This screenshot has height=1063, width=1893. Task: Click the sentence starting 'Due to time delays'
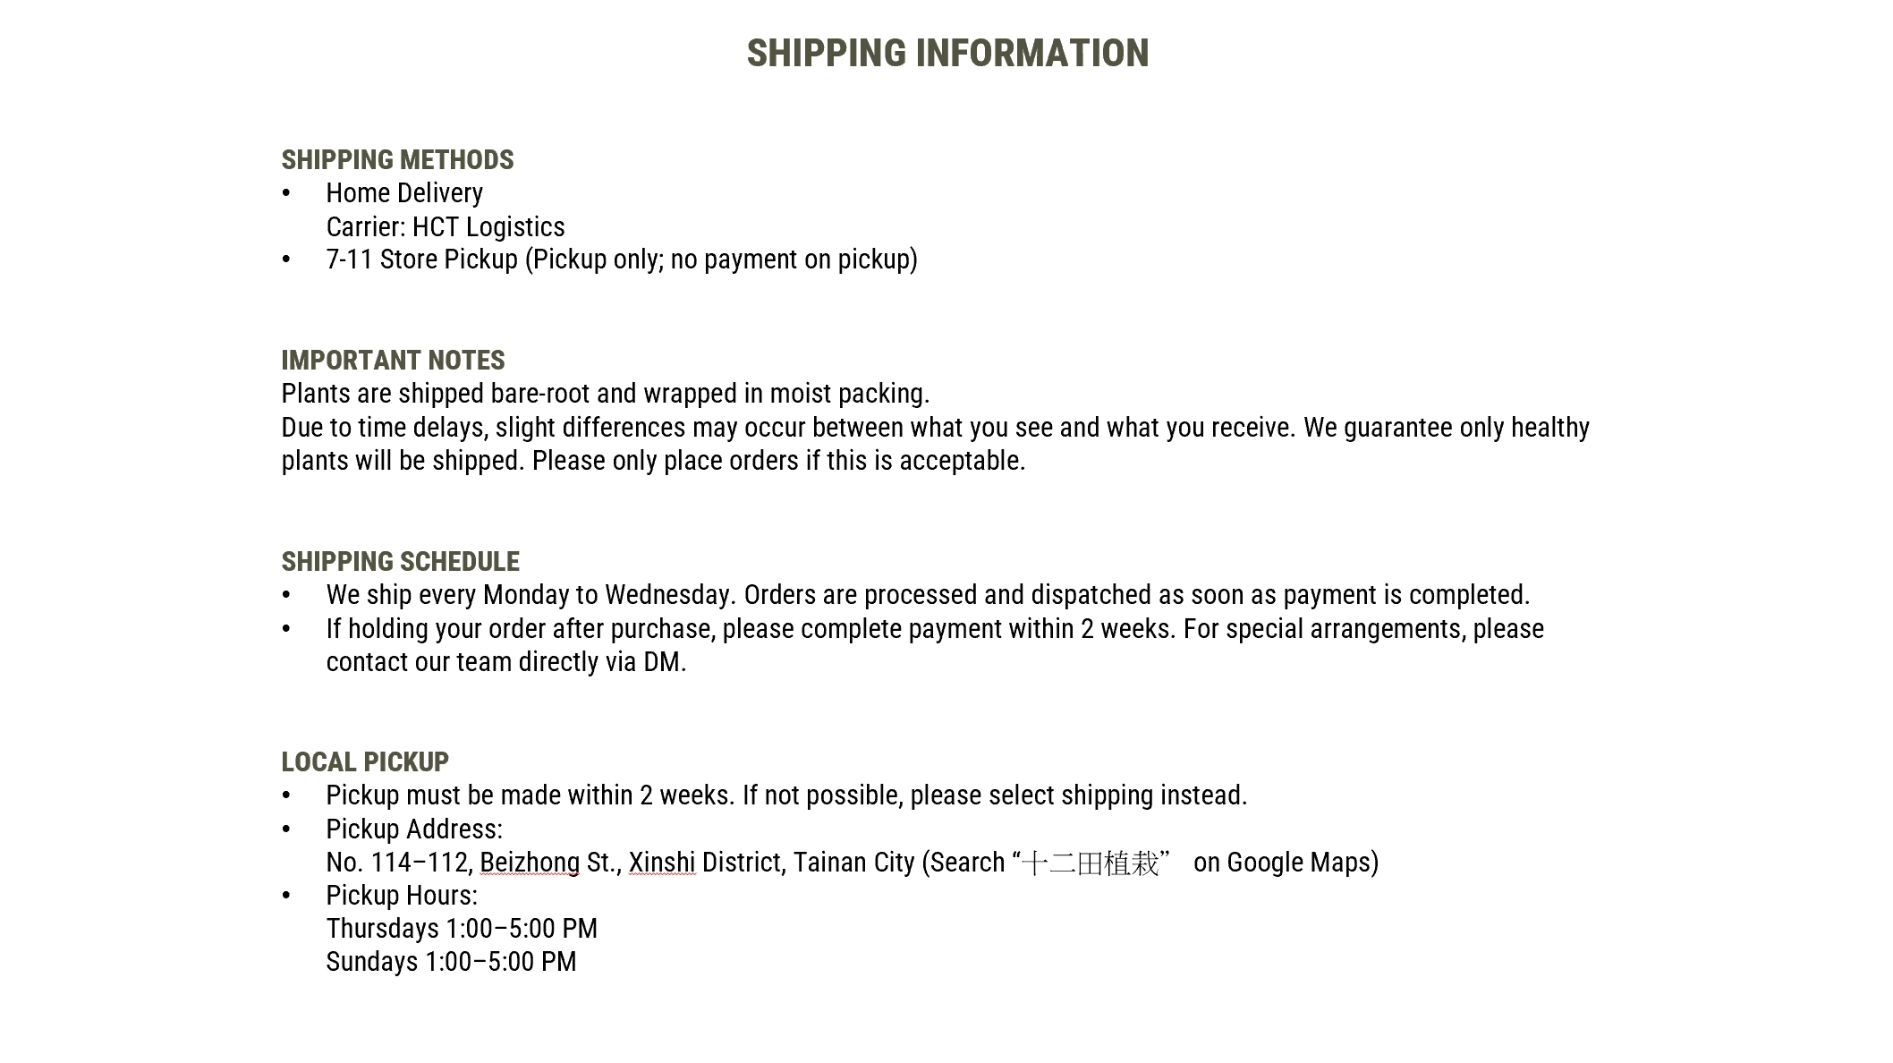pyautogui.click(x=935, y=428)
